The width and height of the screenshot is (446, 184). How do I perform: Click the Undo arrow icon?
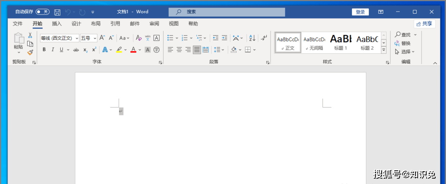[68, 12]
